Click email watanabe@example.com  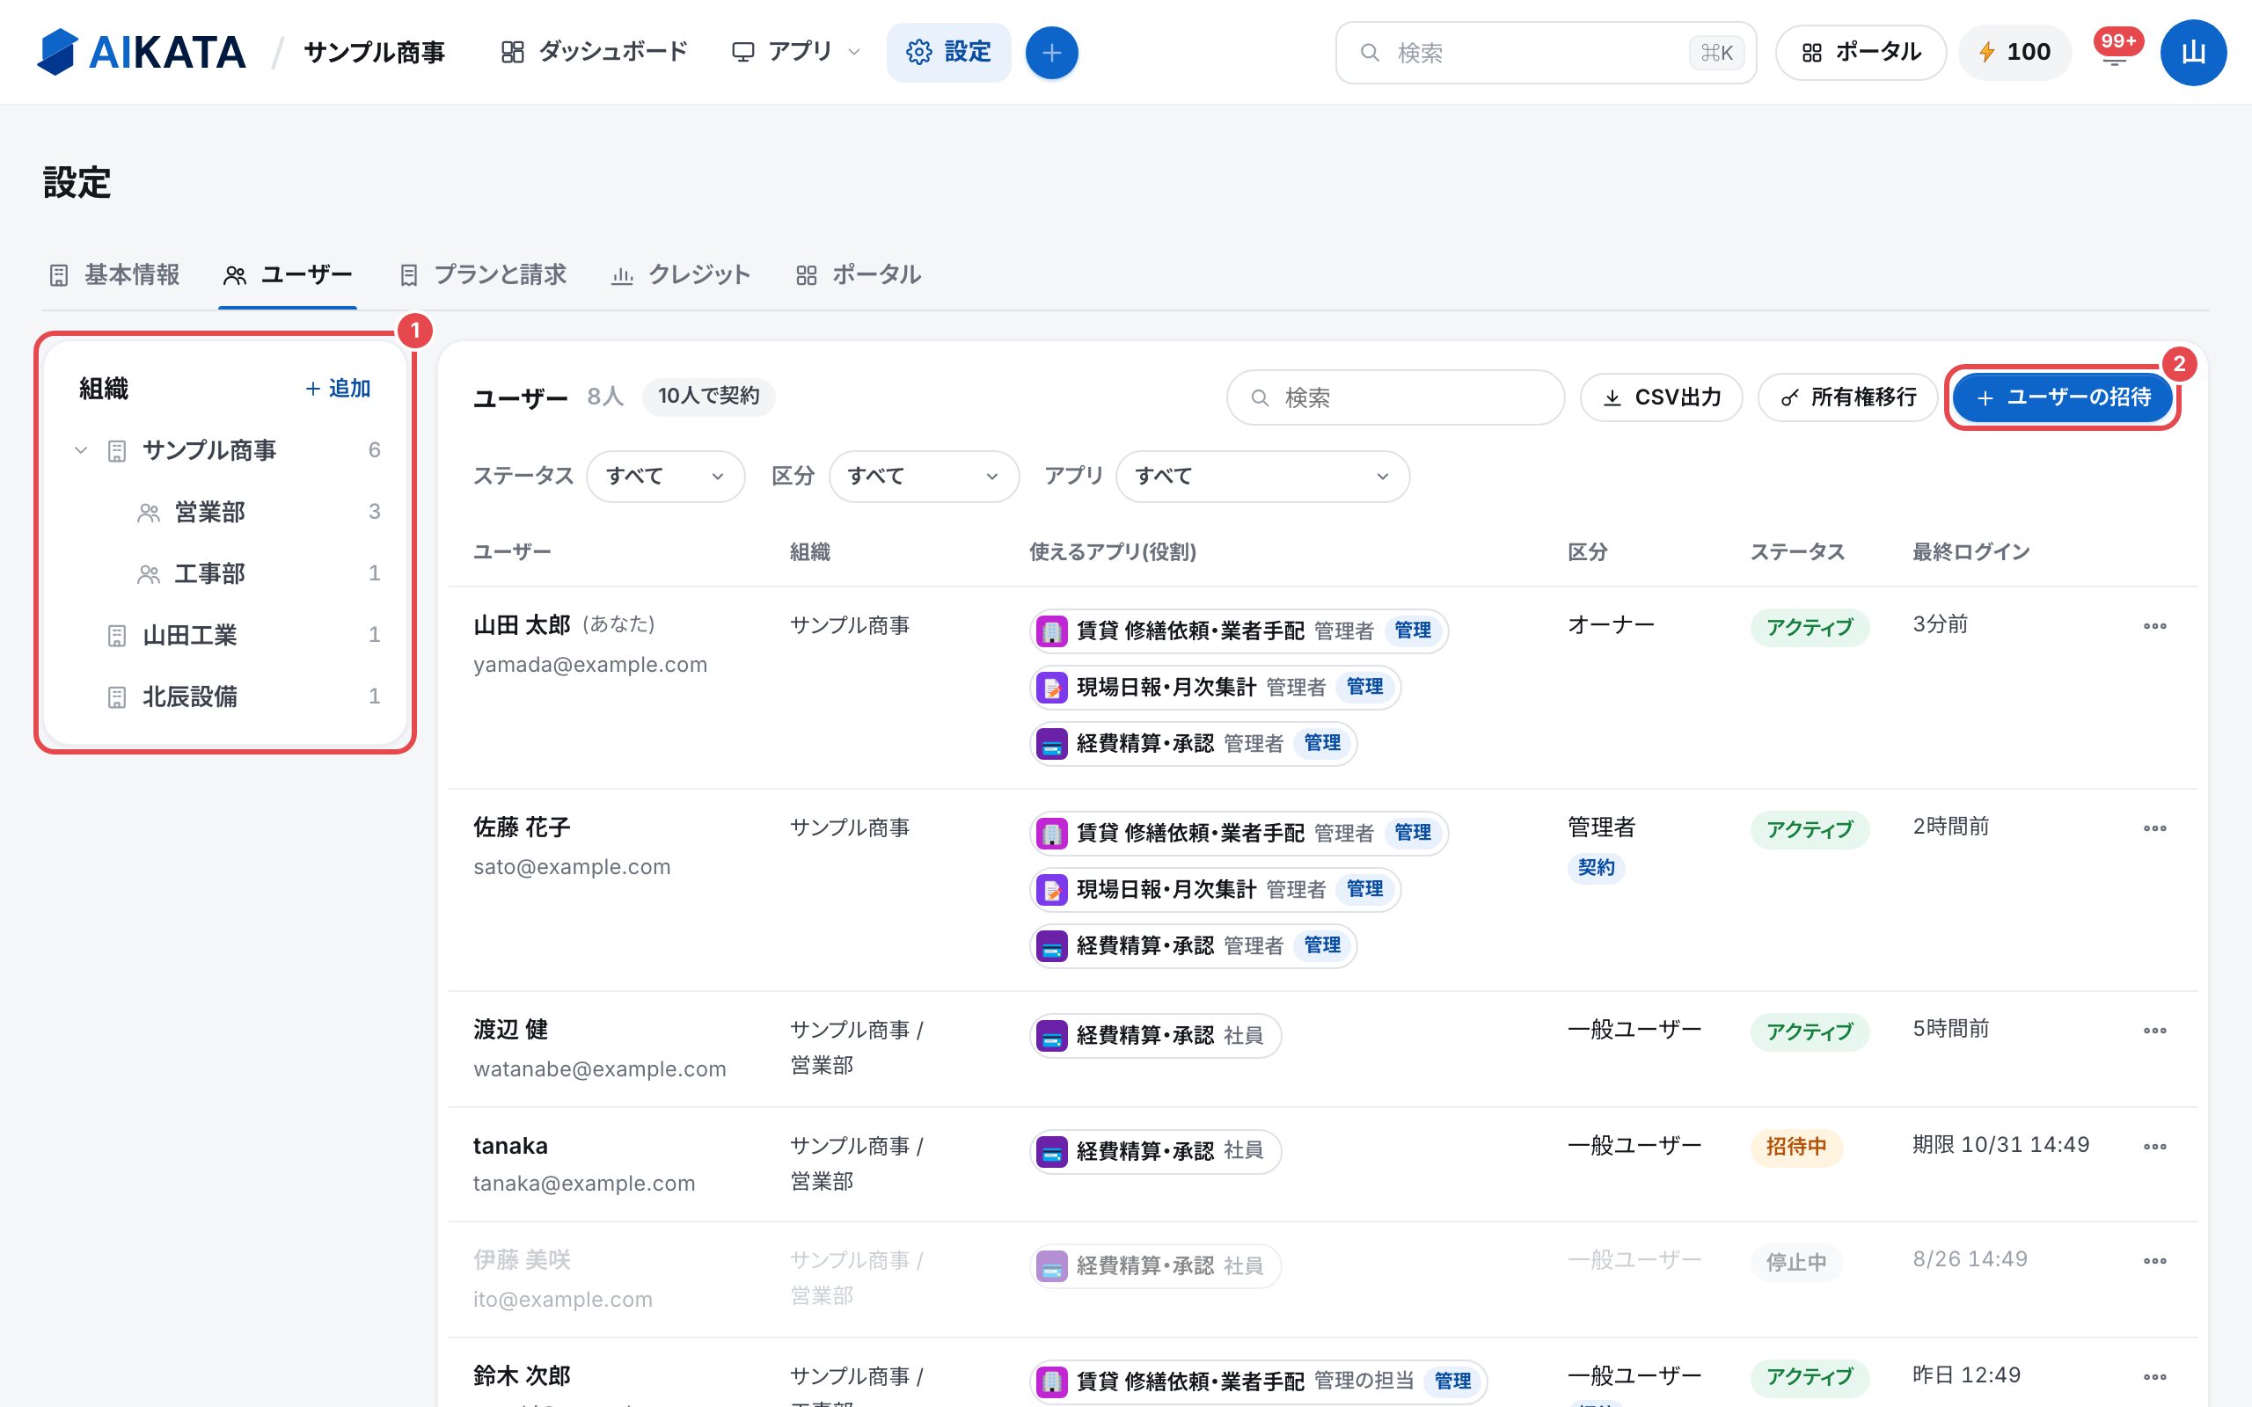[x=599, y=1069]
